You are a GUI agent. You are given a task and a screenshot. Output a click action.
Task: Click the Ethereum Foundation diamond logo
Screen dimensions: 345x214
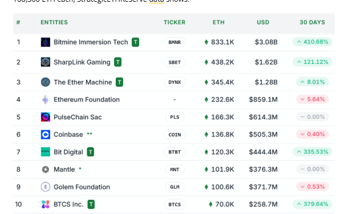click(46, 99)
